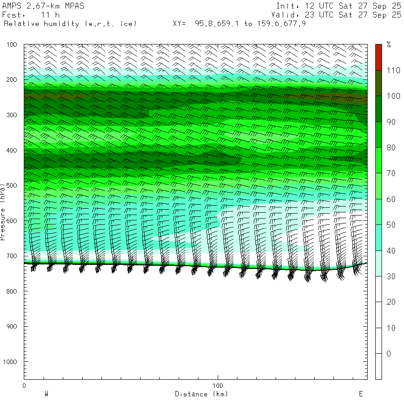Click the '0' distance axis label

tap(24, 386)
